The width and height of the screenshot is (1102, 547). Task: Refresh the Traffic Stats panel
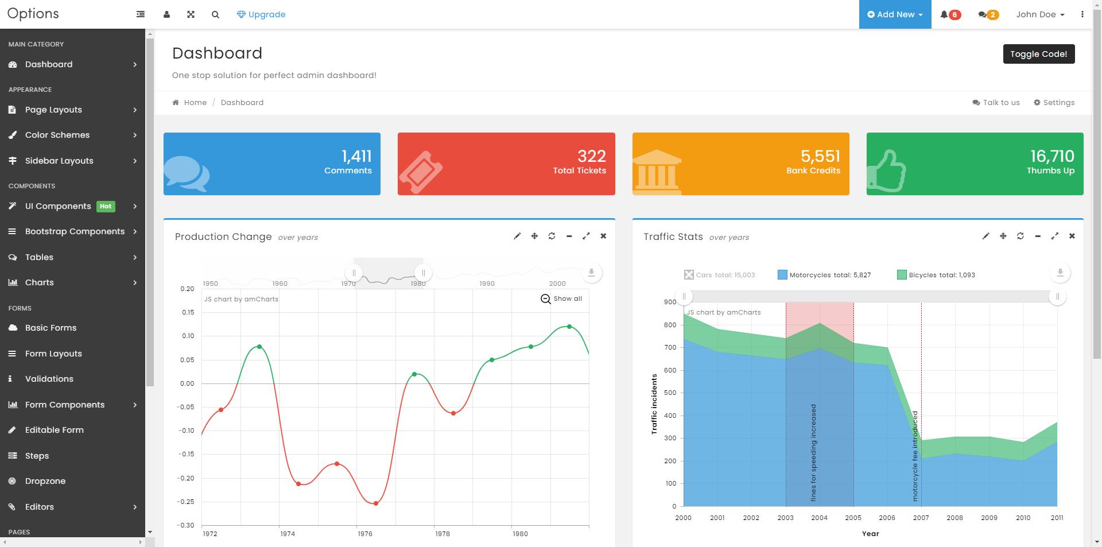coord(1020,236)
